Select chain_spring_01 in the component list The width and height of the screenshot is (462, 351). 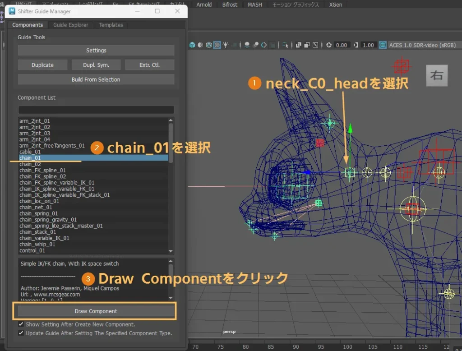[39, 213]
